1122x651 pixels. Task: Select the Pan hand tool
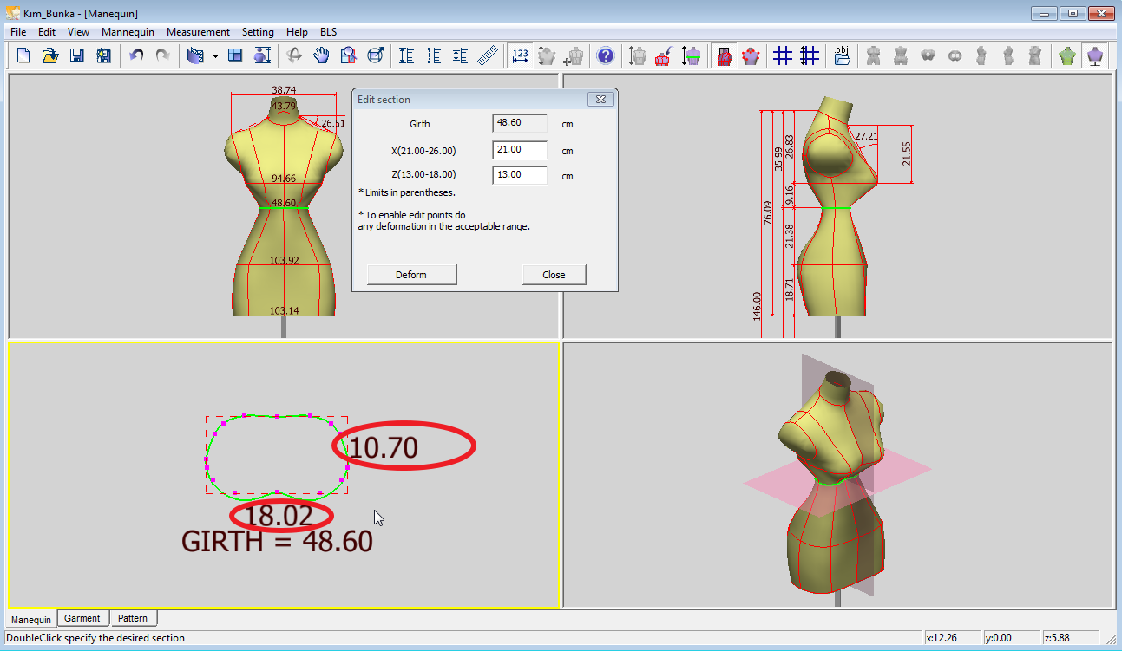[x=321, y=56]
